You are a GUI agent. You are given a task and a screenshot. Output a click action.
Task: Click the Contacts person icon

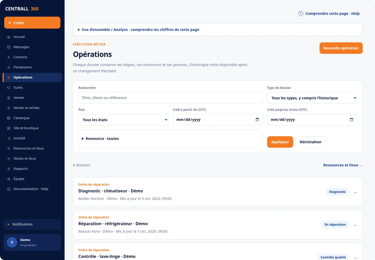[x=9, y=57]
